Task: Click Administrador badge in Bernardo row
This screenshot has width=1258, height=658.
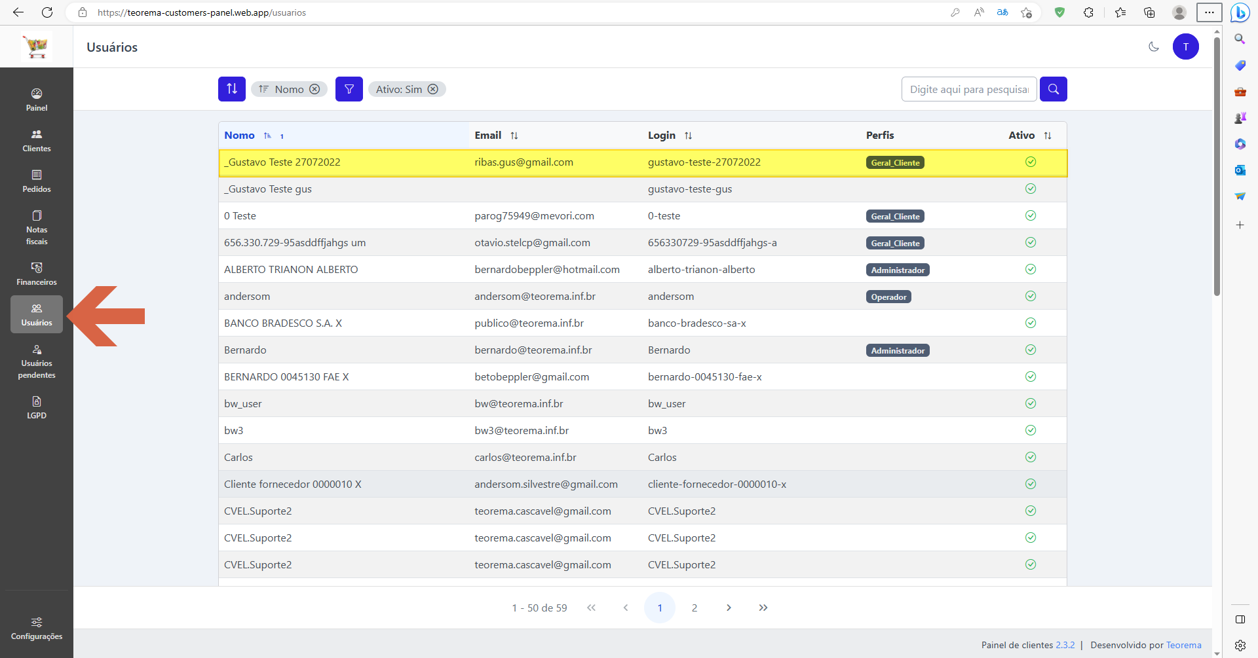Action: click(x=898, y=350)
